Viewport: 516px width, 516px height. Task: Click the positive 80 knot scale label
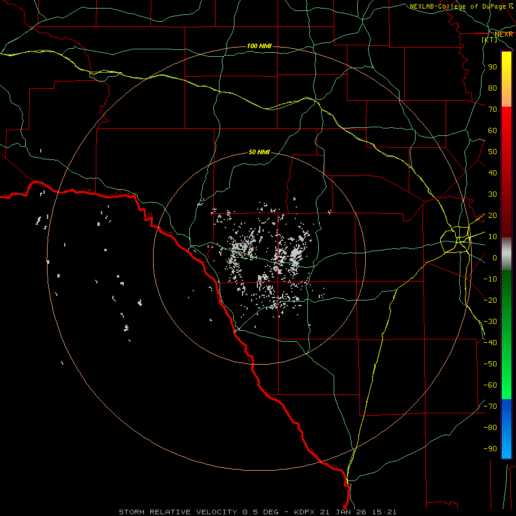click(x=492, y=88)
